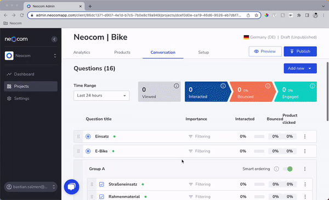
Task: Open the Add new dropdown
Action: point(300,68)
